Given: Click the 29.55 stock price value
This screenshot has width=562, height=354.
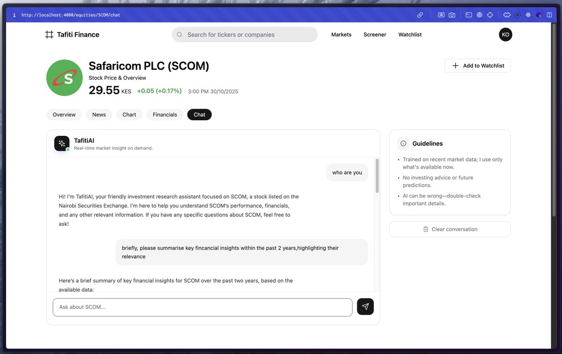Looking at the screenshot, I should (x=104, y=90).
